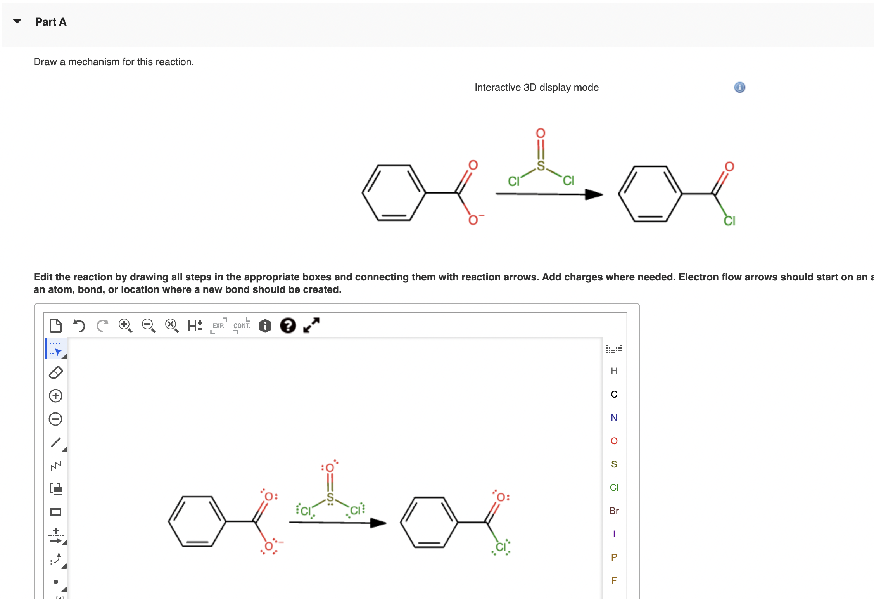Choose phosphorus P from element list
The height and width of the screenshot is (599, 874).
tap(614, 557)
